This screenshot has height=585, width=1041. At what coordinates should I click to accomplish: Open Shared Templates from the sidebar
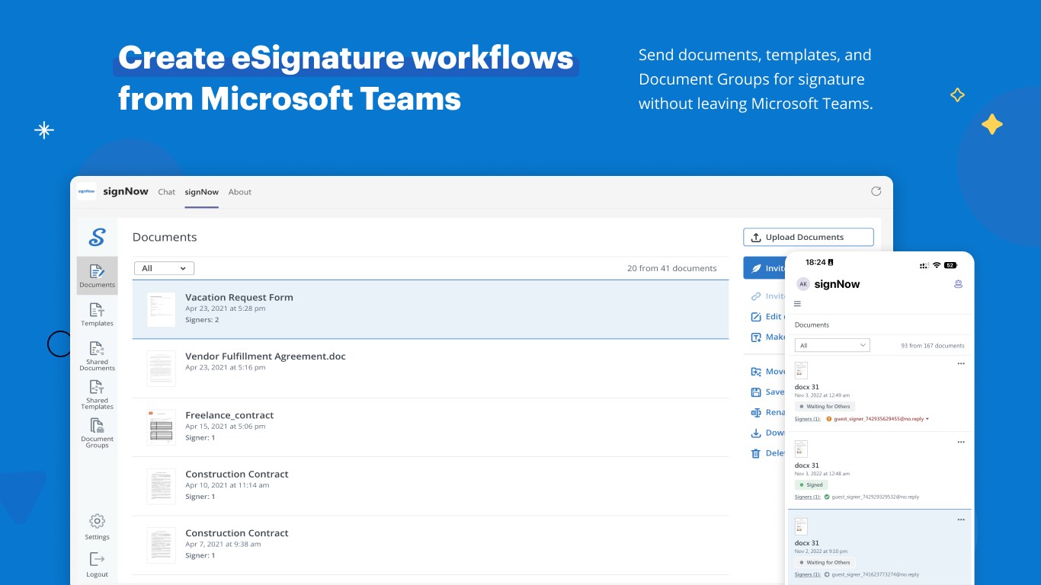pos(97,394)
